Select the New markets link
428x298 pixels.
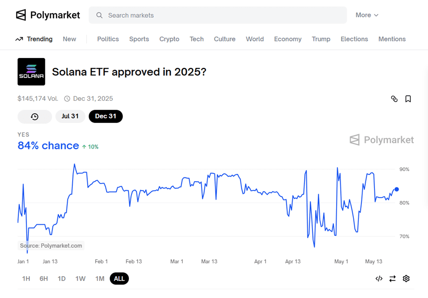[69, 39]
